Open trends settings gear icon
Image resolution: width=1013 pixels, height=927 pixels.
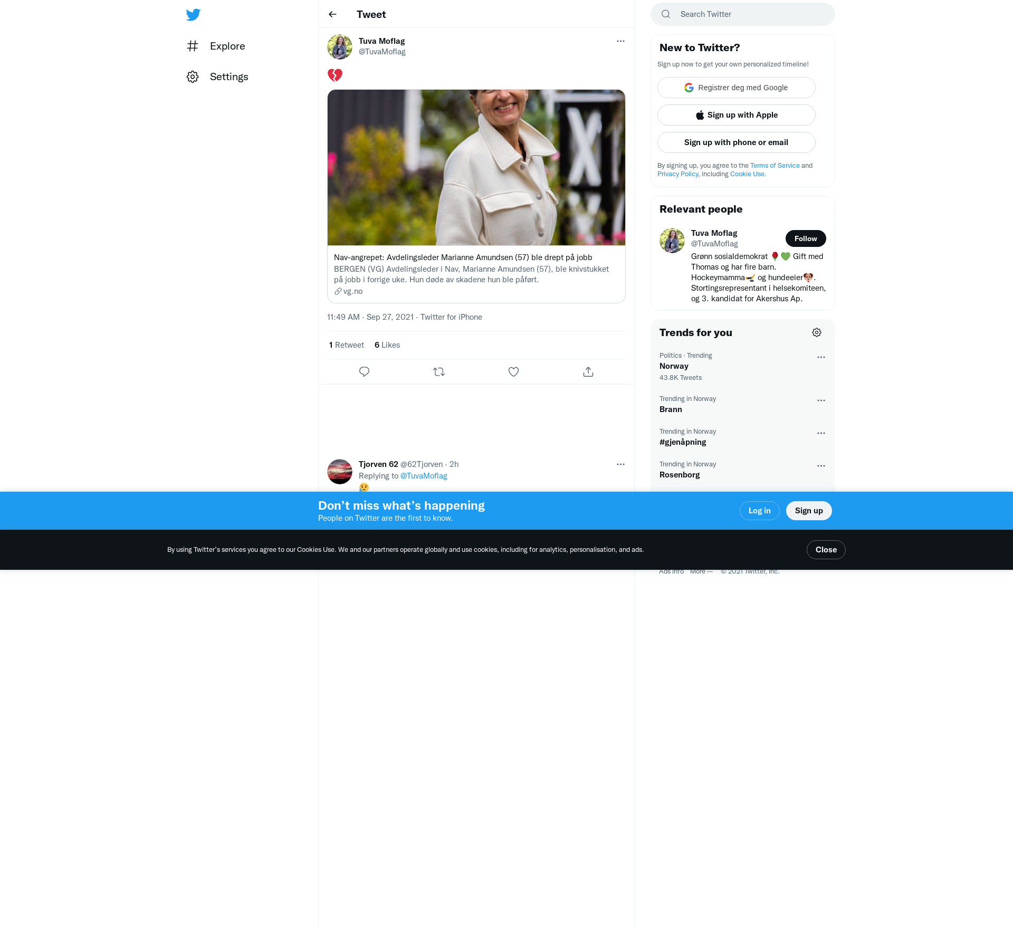(817, 332)
